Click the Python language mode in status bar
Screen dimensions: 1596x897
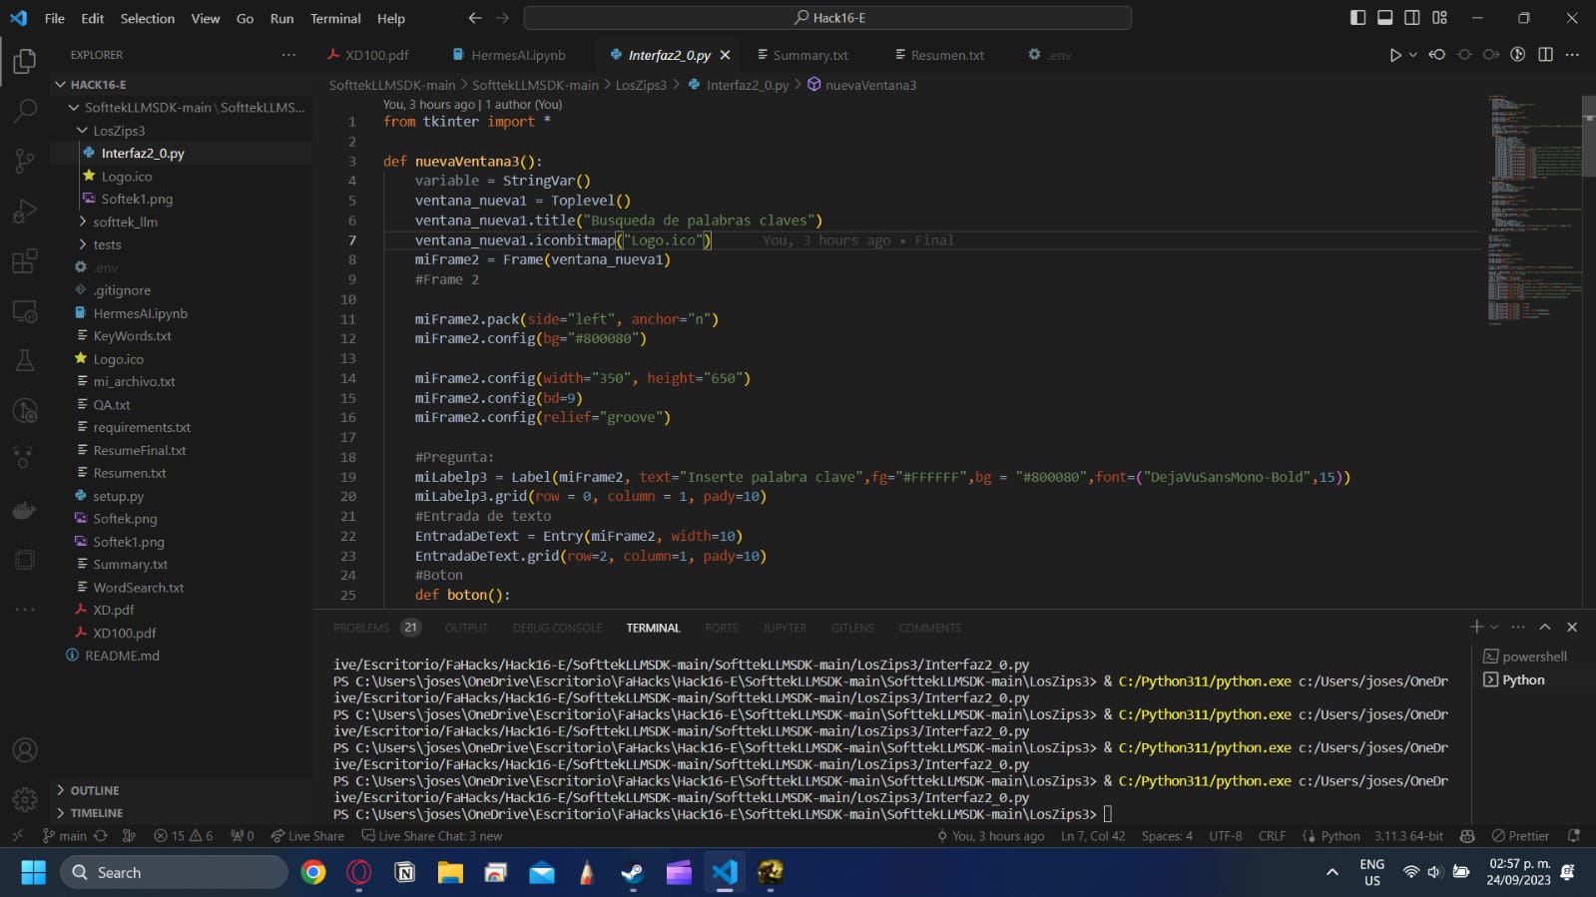[x=1339, y=836]
